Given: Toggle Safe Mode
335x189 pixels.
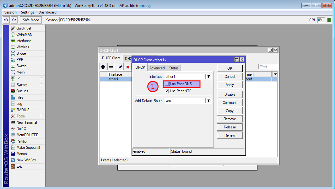Looking at the screenshot, I should click(x=31, y=20).
